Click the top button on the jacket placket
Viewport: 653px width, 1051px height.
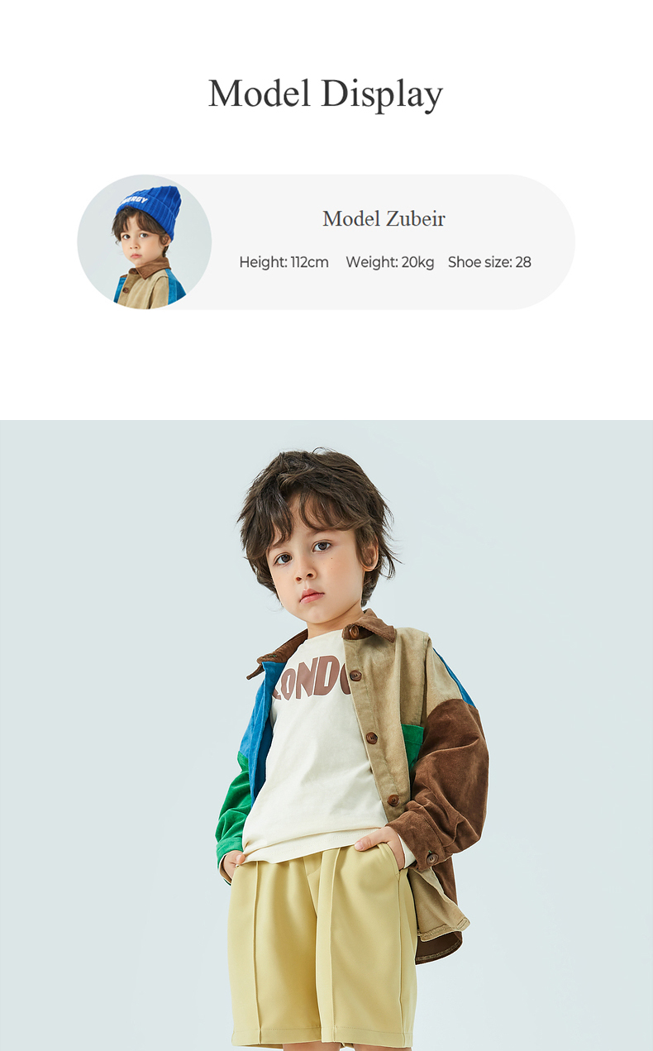tap(355, 676)
